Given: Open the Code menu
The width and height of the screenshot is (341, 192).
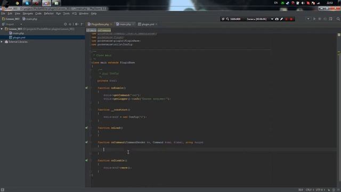Looking at the screenshot, I should tap(38, 13).
